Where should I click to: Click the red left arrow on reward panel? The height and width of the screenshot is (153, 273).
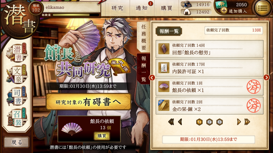[152, 78]
